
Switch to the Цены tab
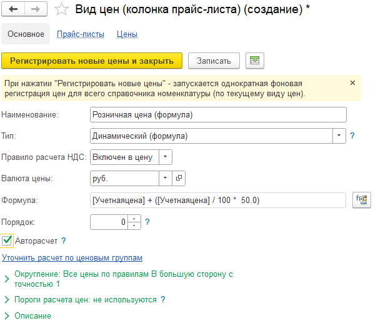[127, 34]
